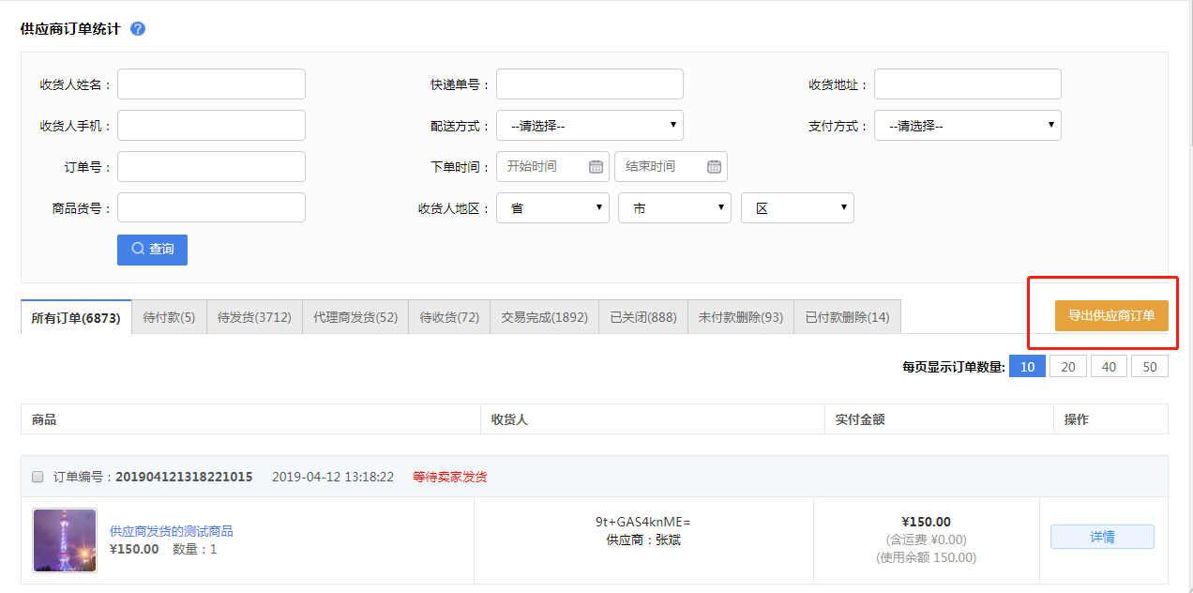Expand the 支付方式 dropdown
Viewport: 1193px width, 593px height.
(967, 126)
